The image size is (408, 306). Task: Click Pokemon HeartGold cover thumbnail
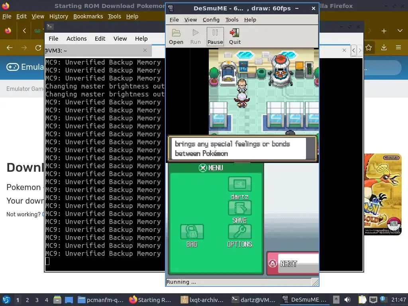click(x=382, y=194)
